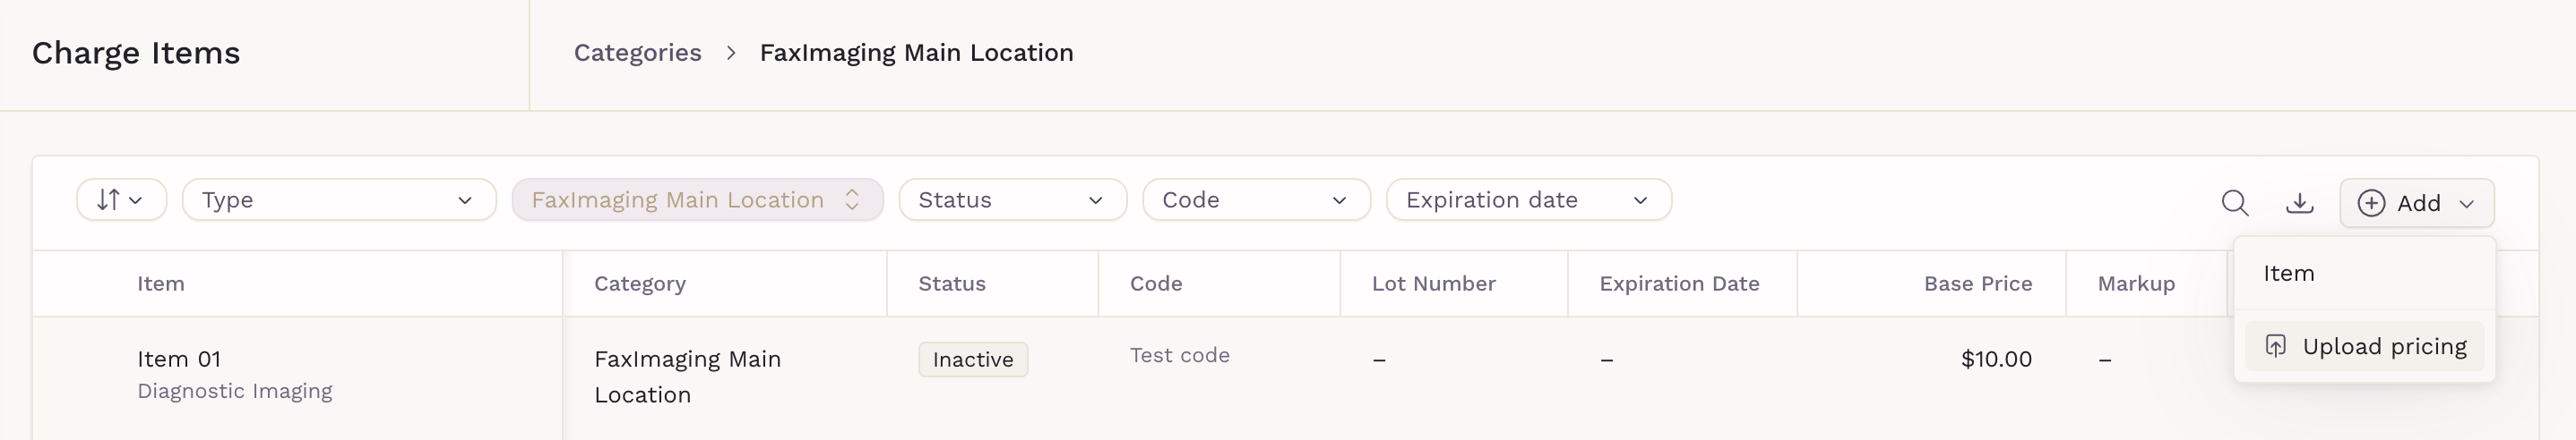
Task: Click the Item column header
Action: 161,283
